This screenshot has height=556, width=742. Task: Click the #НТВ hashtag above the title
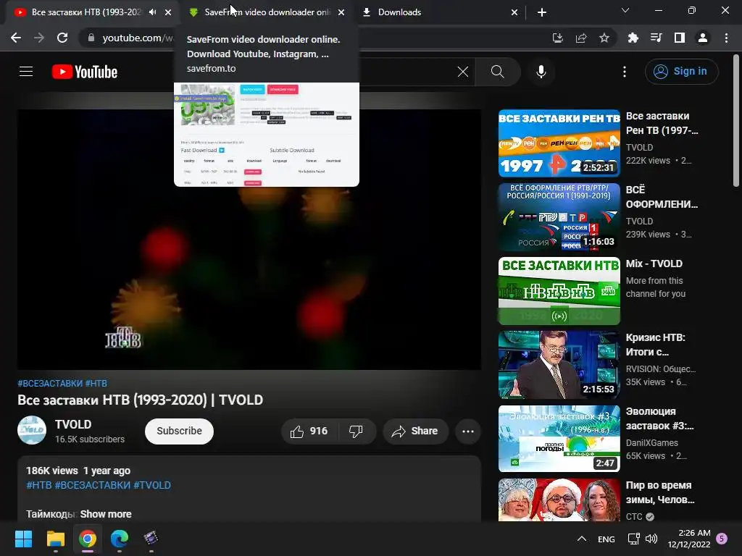(96, 383)
